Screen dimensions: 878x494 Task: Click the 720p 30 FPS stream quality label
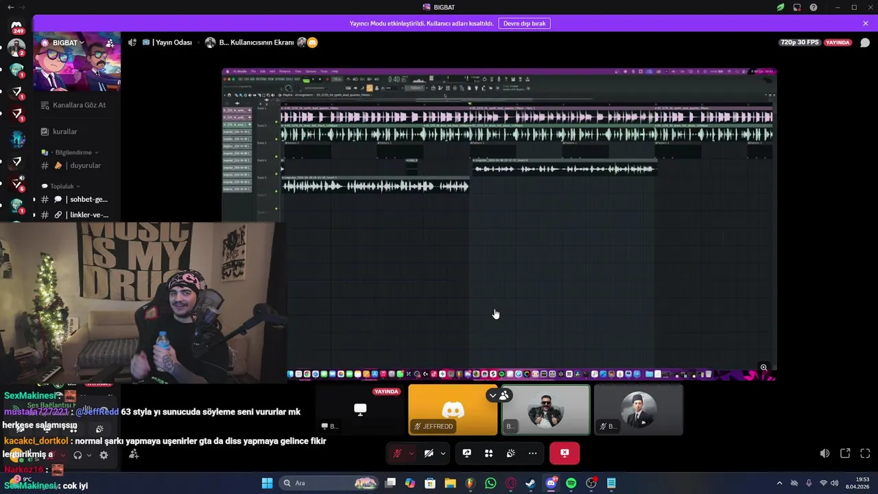click(x=800, y=43)
